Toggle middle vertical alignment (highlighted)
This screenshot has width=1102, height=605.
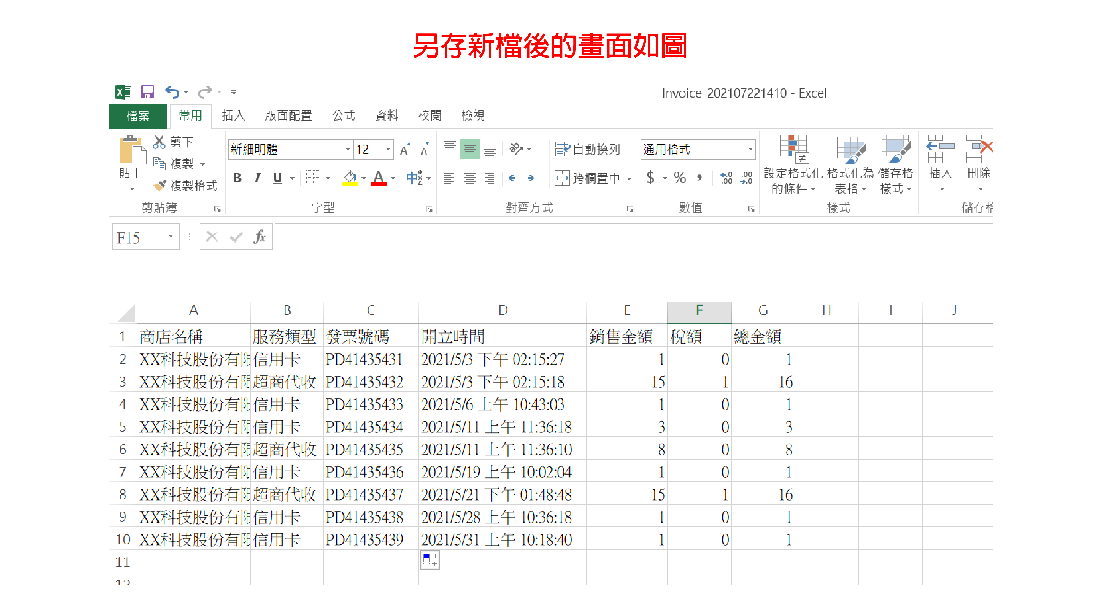pyautogui.click(x=469, y=149)
